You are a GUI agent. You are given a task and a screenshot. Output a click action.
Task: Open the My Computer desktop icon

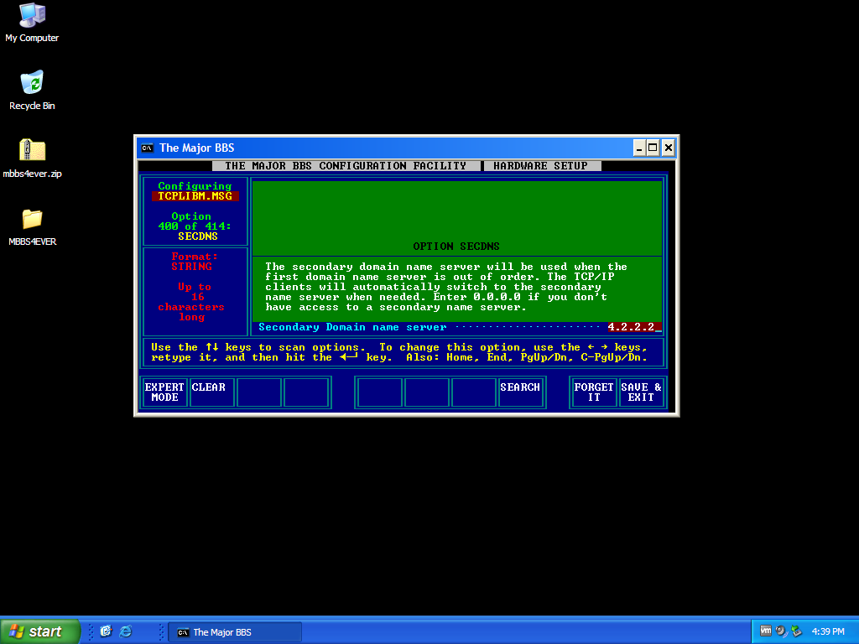[32, 17]
